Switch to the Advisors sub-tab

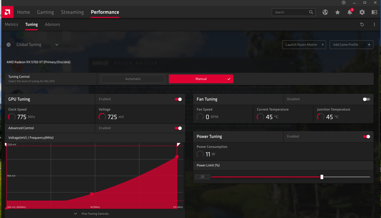[x=52, y=24]
